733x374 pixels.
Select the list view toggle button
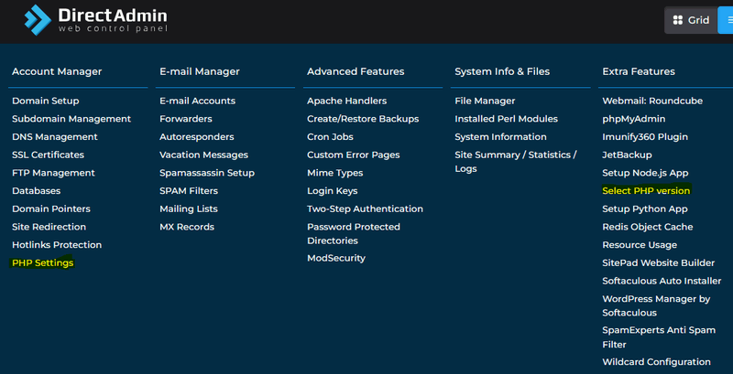click(x=726, y=20)
